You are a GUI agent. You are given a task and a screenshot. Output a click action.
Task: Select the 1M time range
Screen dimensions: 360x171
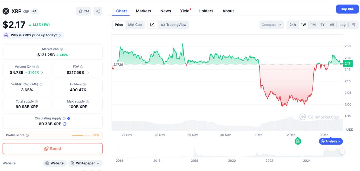pyautogui.click(x=313, y=25)
